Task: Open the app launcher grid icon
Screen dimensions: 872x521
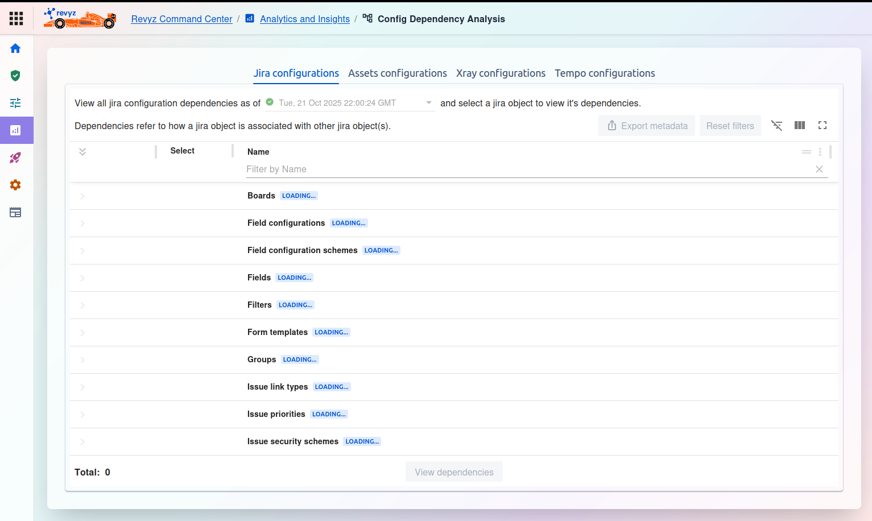Action: (x=16, y=19)
